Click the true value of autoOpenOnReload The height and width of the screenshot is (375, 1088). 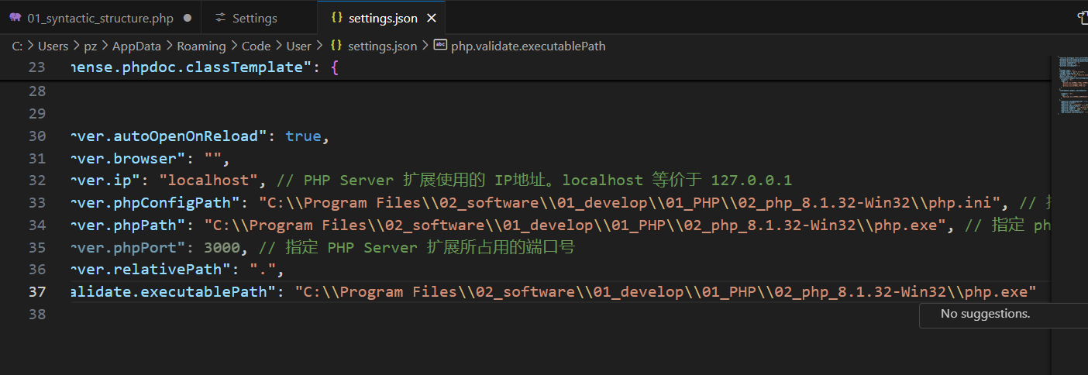point(303,136)
